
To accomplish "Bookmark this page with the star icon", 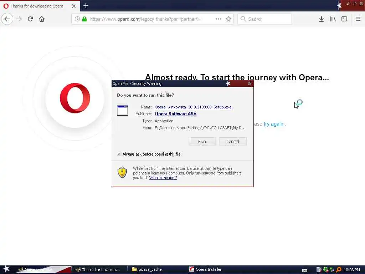I will coord(228,19).
